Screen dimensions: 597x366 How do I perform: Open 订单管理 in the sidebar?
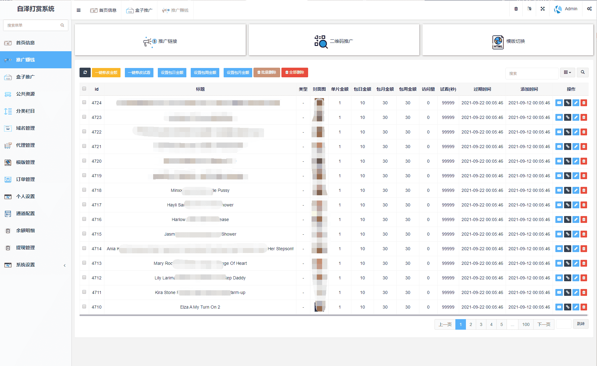25,179
